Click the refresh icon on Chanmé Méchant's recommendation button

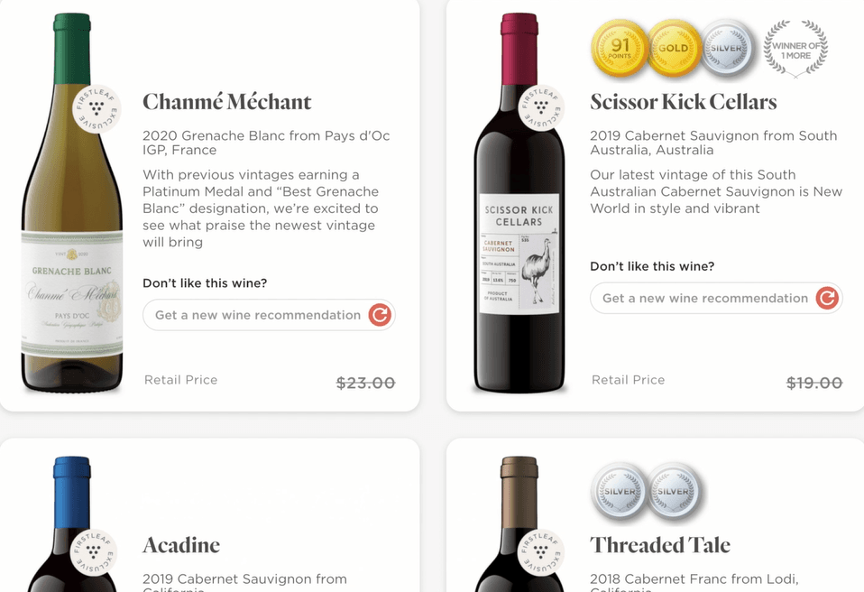(x=380, y=315)
